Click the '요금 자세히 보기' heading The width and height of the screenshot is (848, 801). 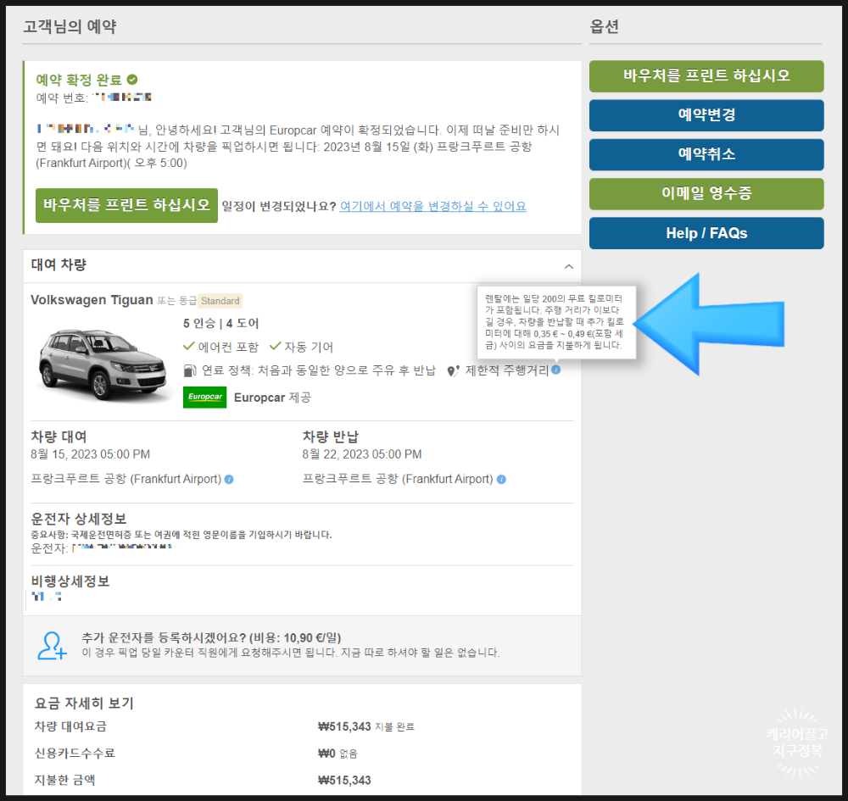84,704
